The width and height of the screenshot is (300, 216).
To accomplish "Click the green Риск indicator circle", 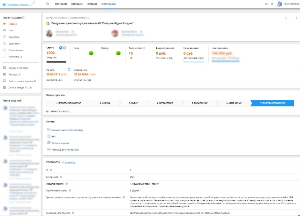I will click(x=91, y=53).
